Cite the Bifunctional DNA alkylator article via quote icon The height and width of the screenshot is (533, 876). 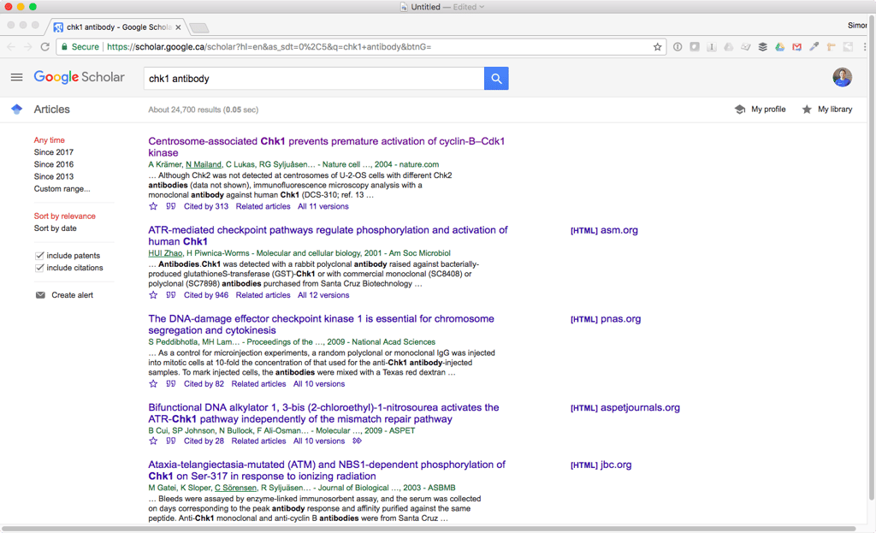(x=171, y=441)
